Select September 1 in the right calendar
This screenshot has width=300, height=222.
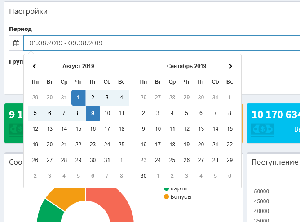pyautogui.click(x=229, y=98)
